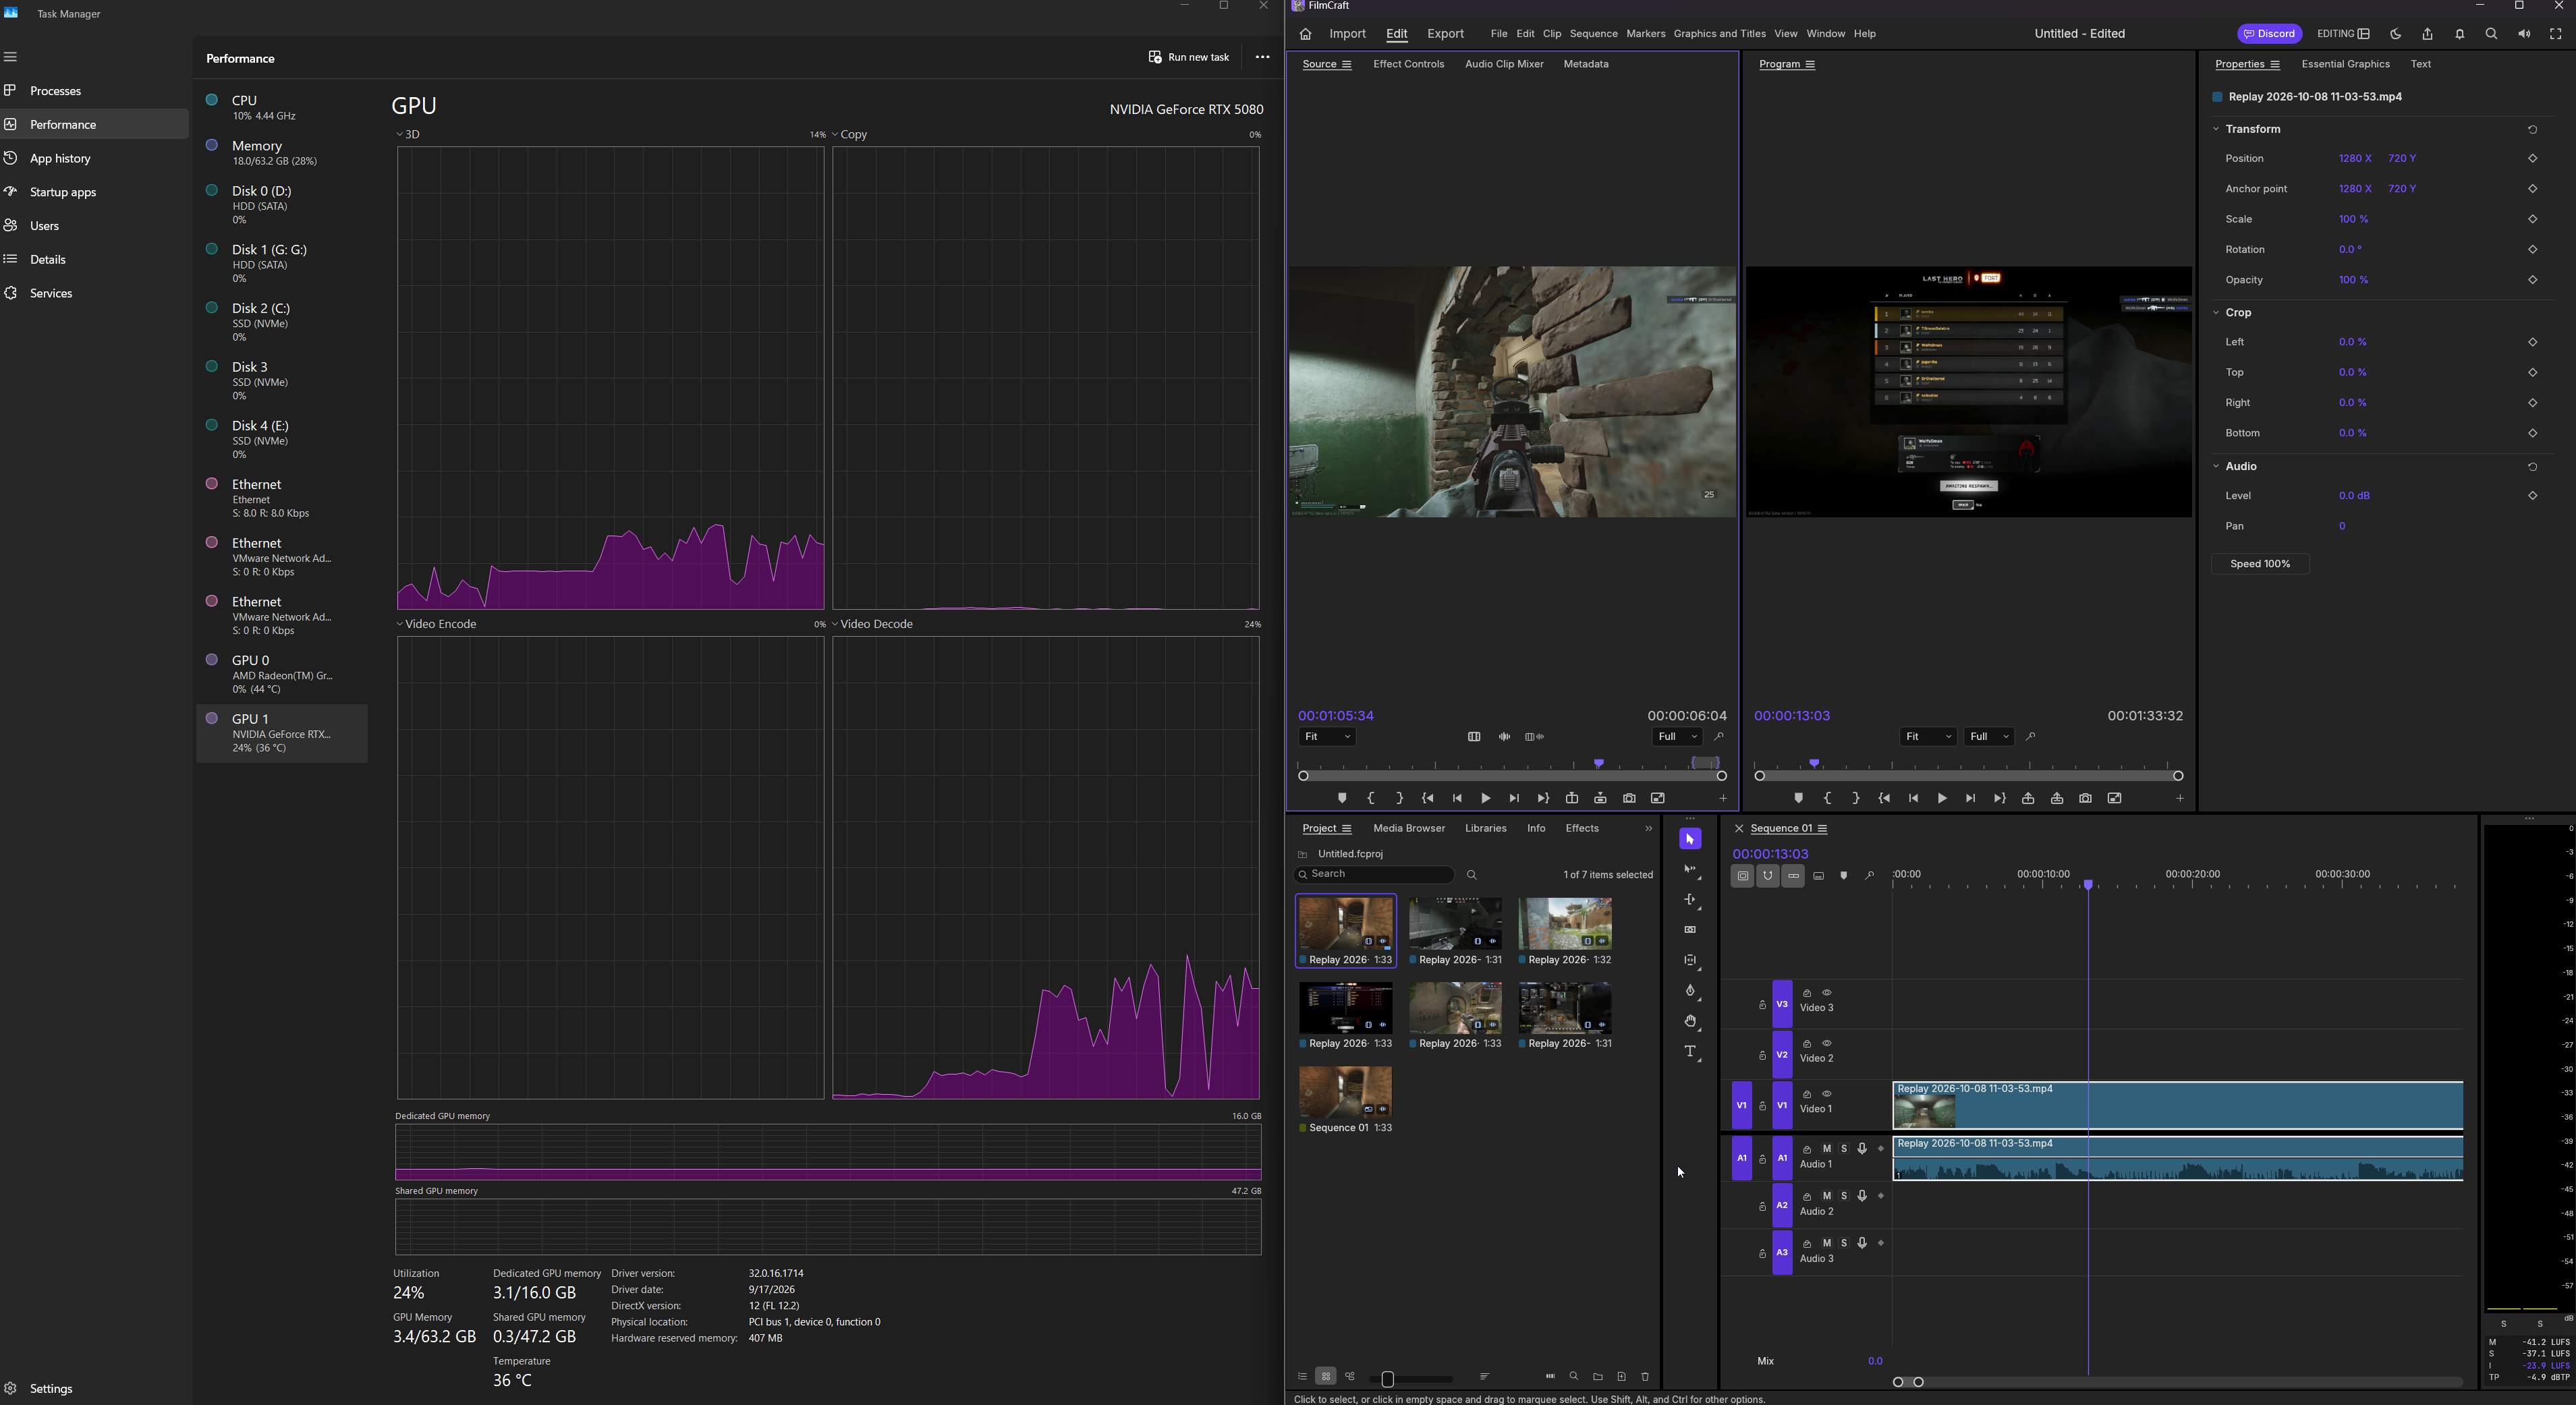The width and height of the screenshot is (2576, 1405).
Task: Select the Ripple Edit tool
Action: pyautogui.click(x=1690, y=901)
